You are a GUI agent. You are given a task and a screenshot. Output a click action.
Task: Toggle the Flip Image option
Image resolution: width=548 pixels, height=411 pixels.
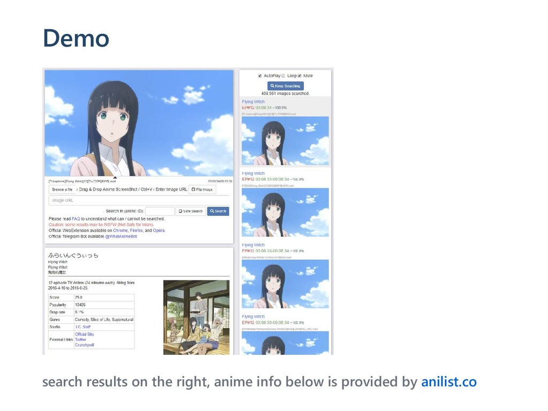click(x=202, y=189)
